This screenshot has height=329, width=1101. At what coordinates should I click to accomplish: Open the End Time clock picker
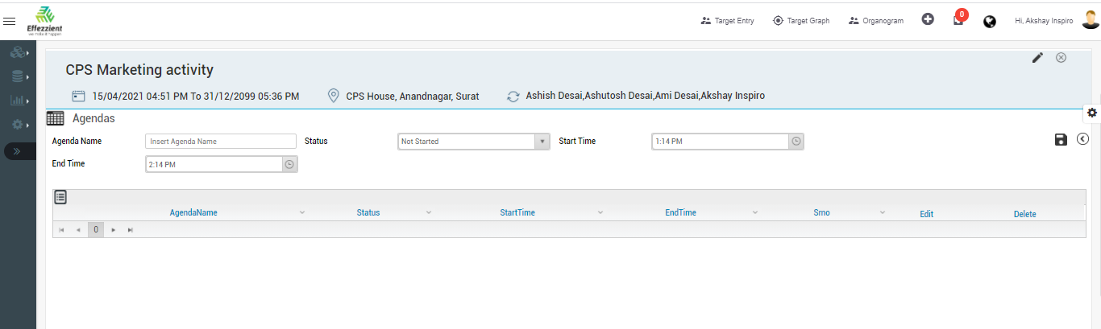coord(289,164)
